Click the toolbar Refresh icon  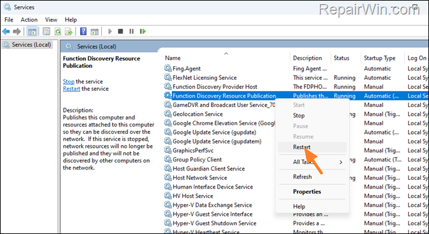pyautogui.click(x=58, y=31)
